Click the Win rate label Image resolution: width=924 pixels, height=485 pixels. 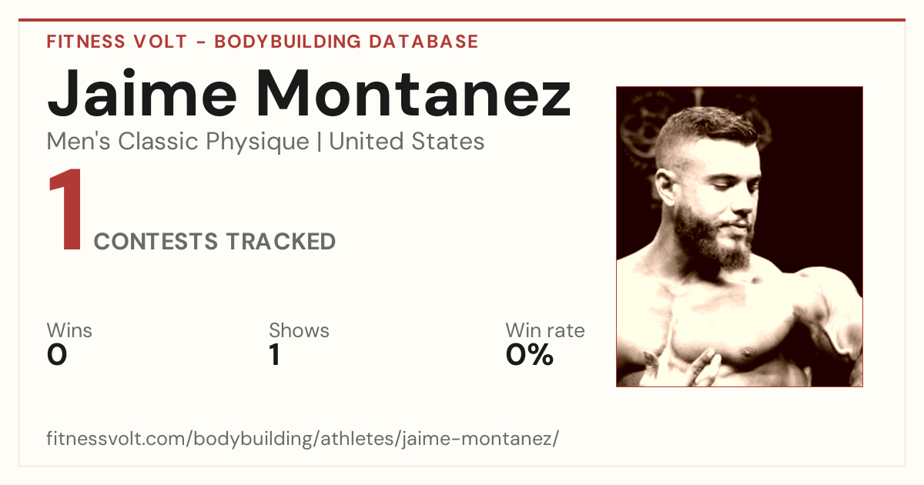(x=545, y=331)
